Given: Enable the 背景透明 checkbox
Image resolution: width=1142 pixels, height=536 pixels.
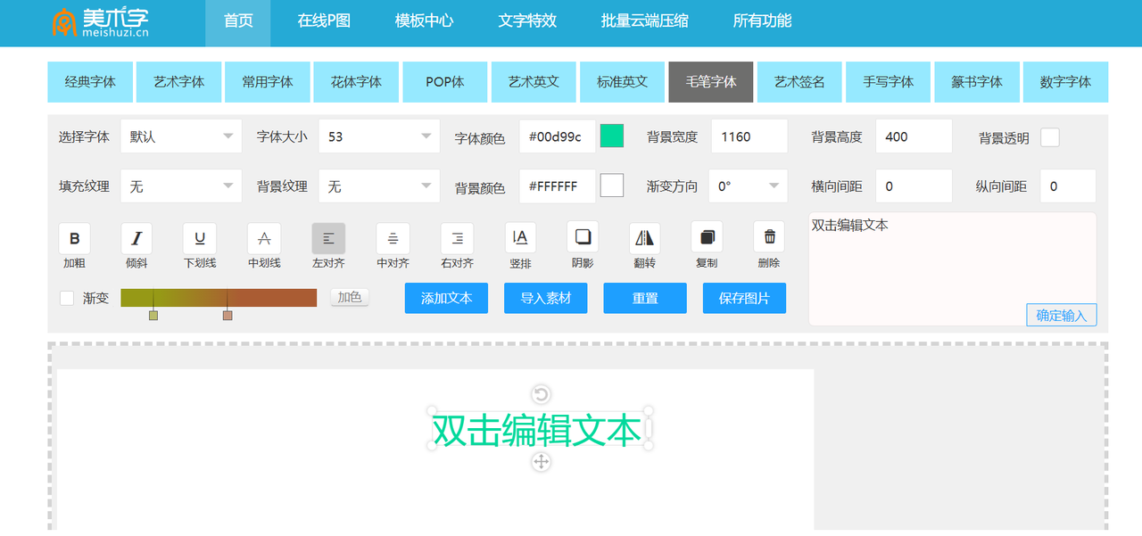Looking at the screenshot, I should [x=1050, y=137].
